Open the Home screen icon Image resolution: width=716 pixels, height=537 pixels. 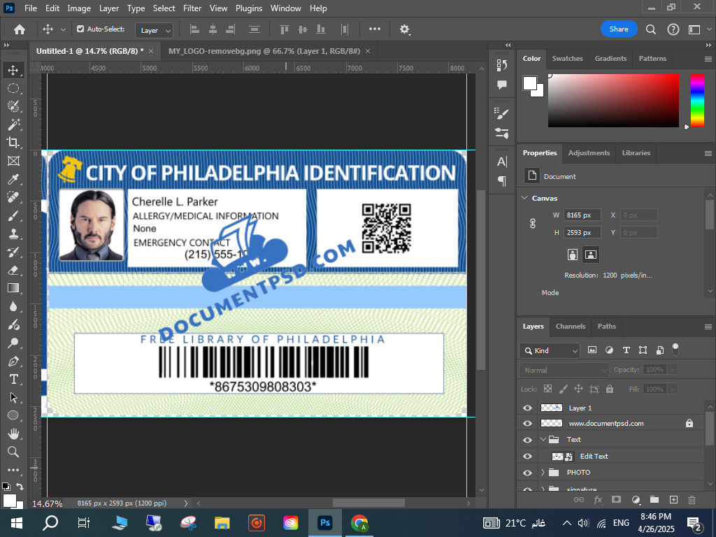[19, 29]
